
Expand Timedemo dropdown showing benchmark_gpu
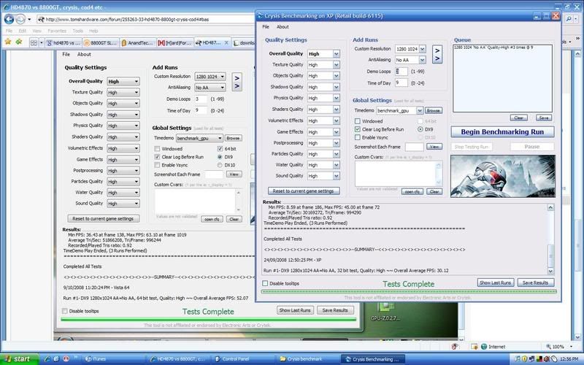click(x=420, y=111)
